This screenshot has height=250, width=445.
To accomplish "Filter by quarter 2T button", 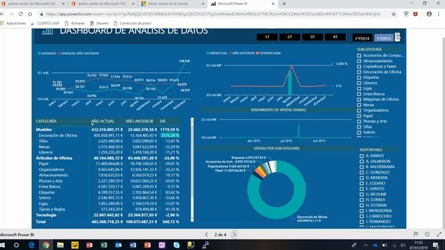I will (x=290, y=37).
